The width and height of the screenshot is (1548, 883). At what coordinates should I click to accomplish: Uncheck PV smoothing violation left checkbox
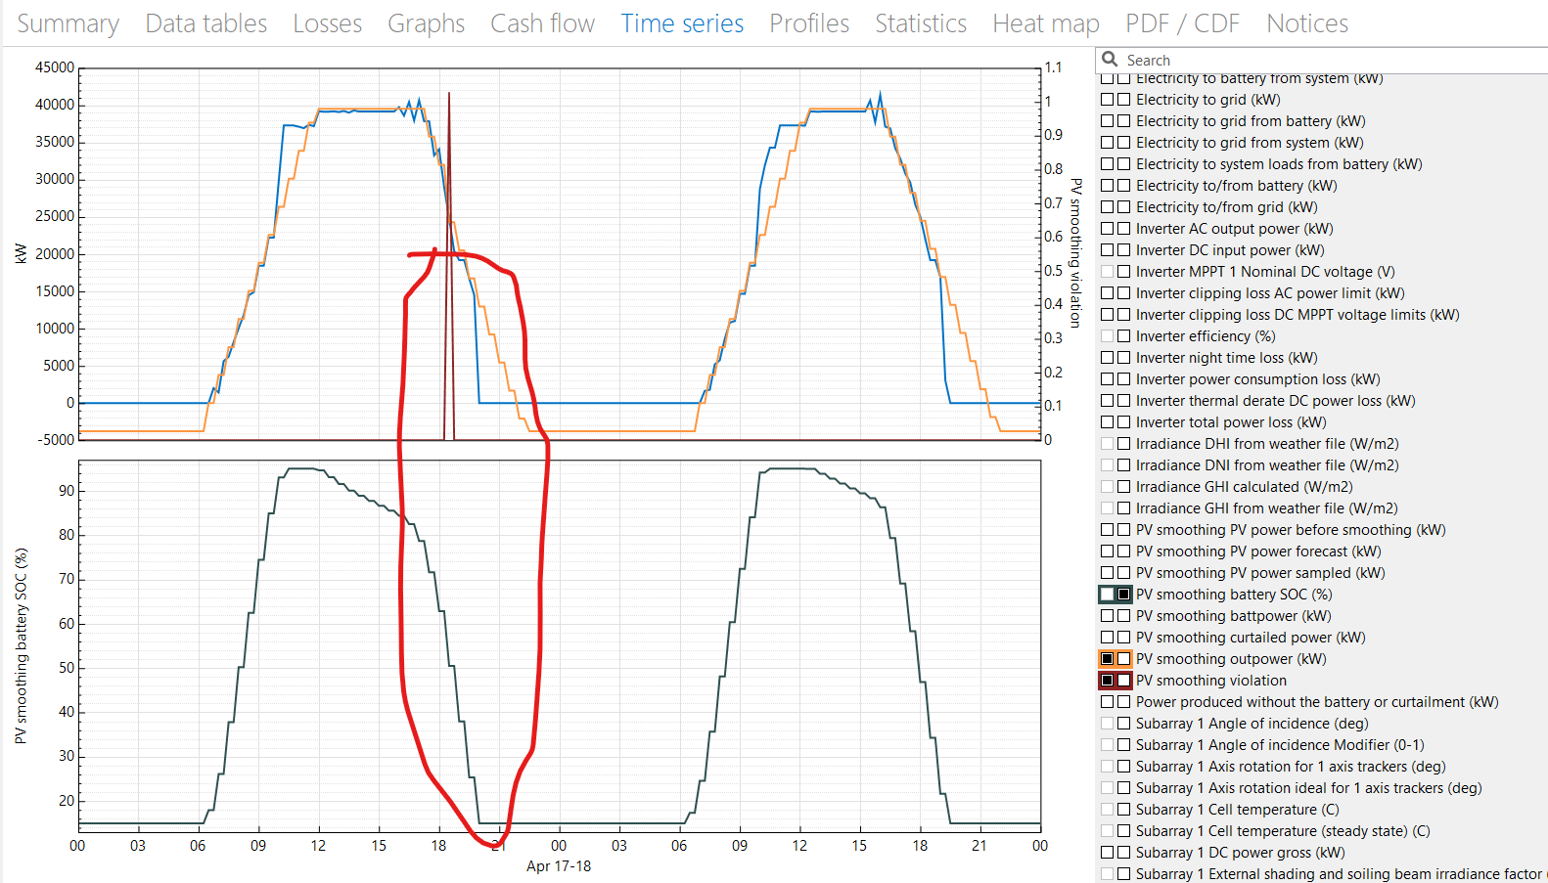tap(1108, 681)
